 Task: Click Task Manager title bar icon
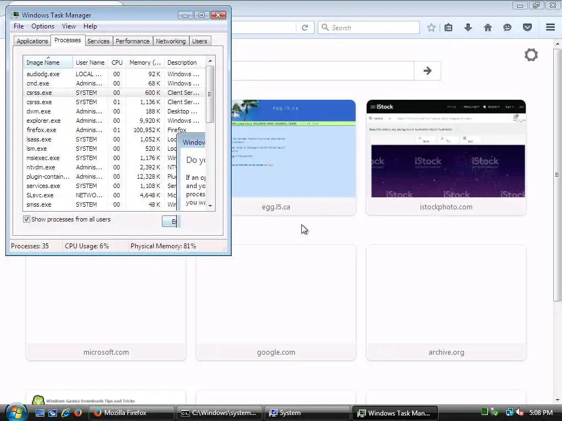click(x=15, y=15)
